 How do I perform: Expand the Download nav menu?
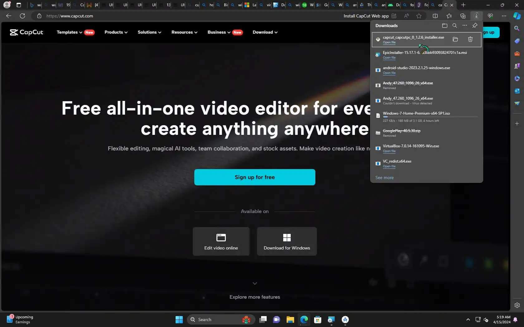(x=265, y=32)
